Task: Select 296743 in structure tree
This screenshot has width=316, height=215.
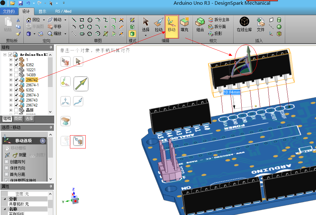Action: 32,100
